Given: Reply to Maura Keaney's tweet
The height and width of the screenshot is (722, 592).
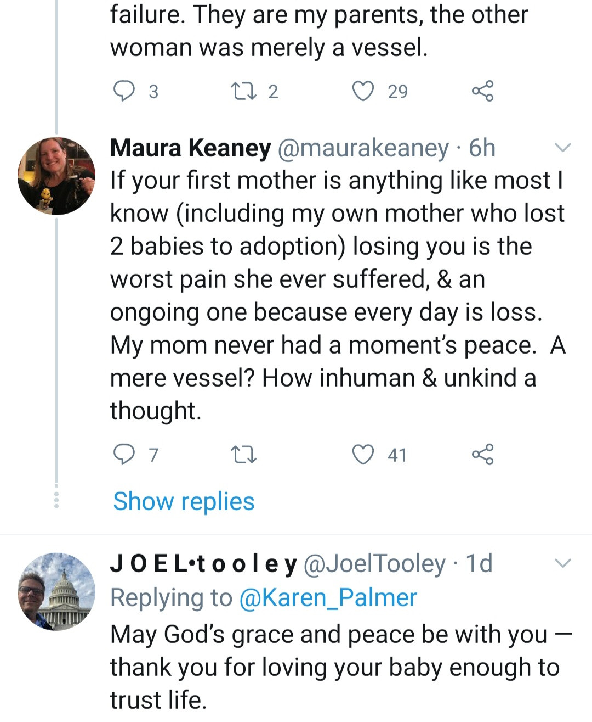Looking at the screenshot, I should pyautogui.click(x=124, y=455).
